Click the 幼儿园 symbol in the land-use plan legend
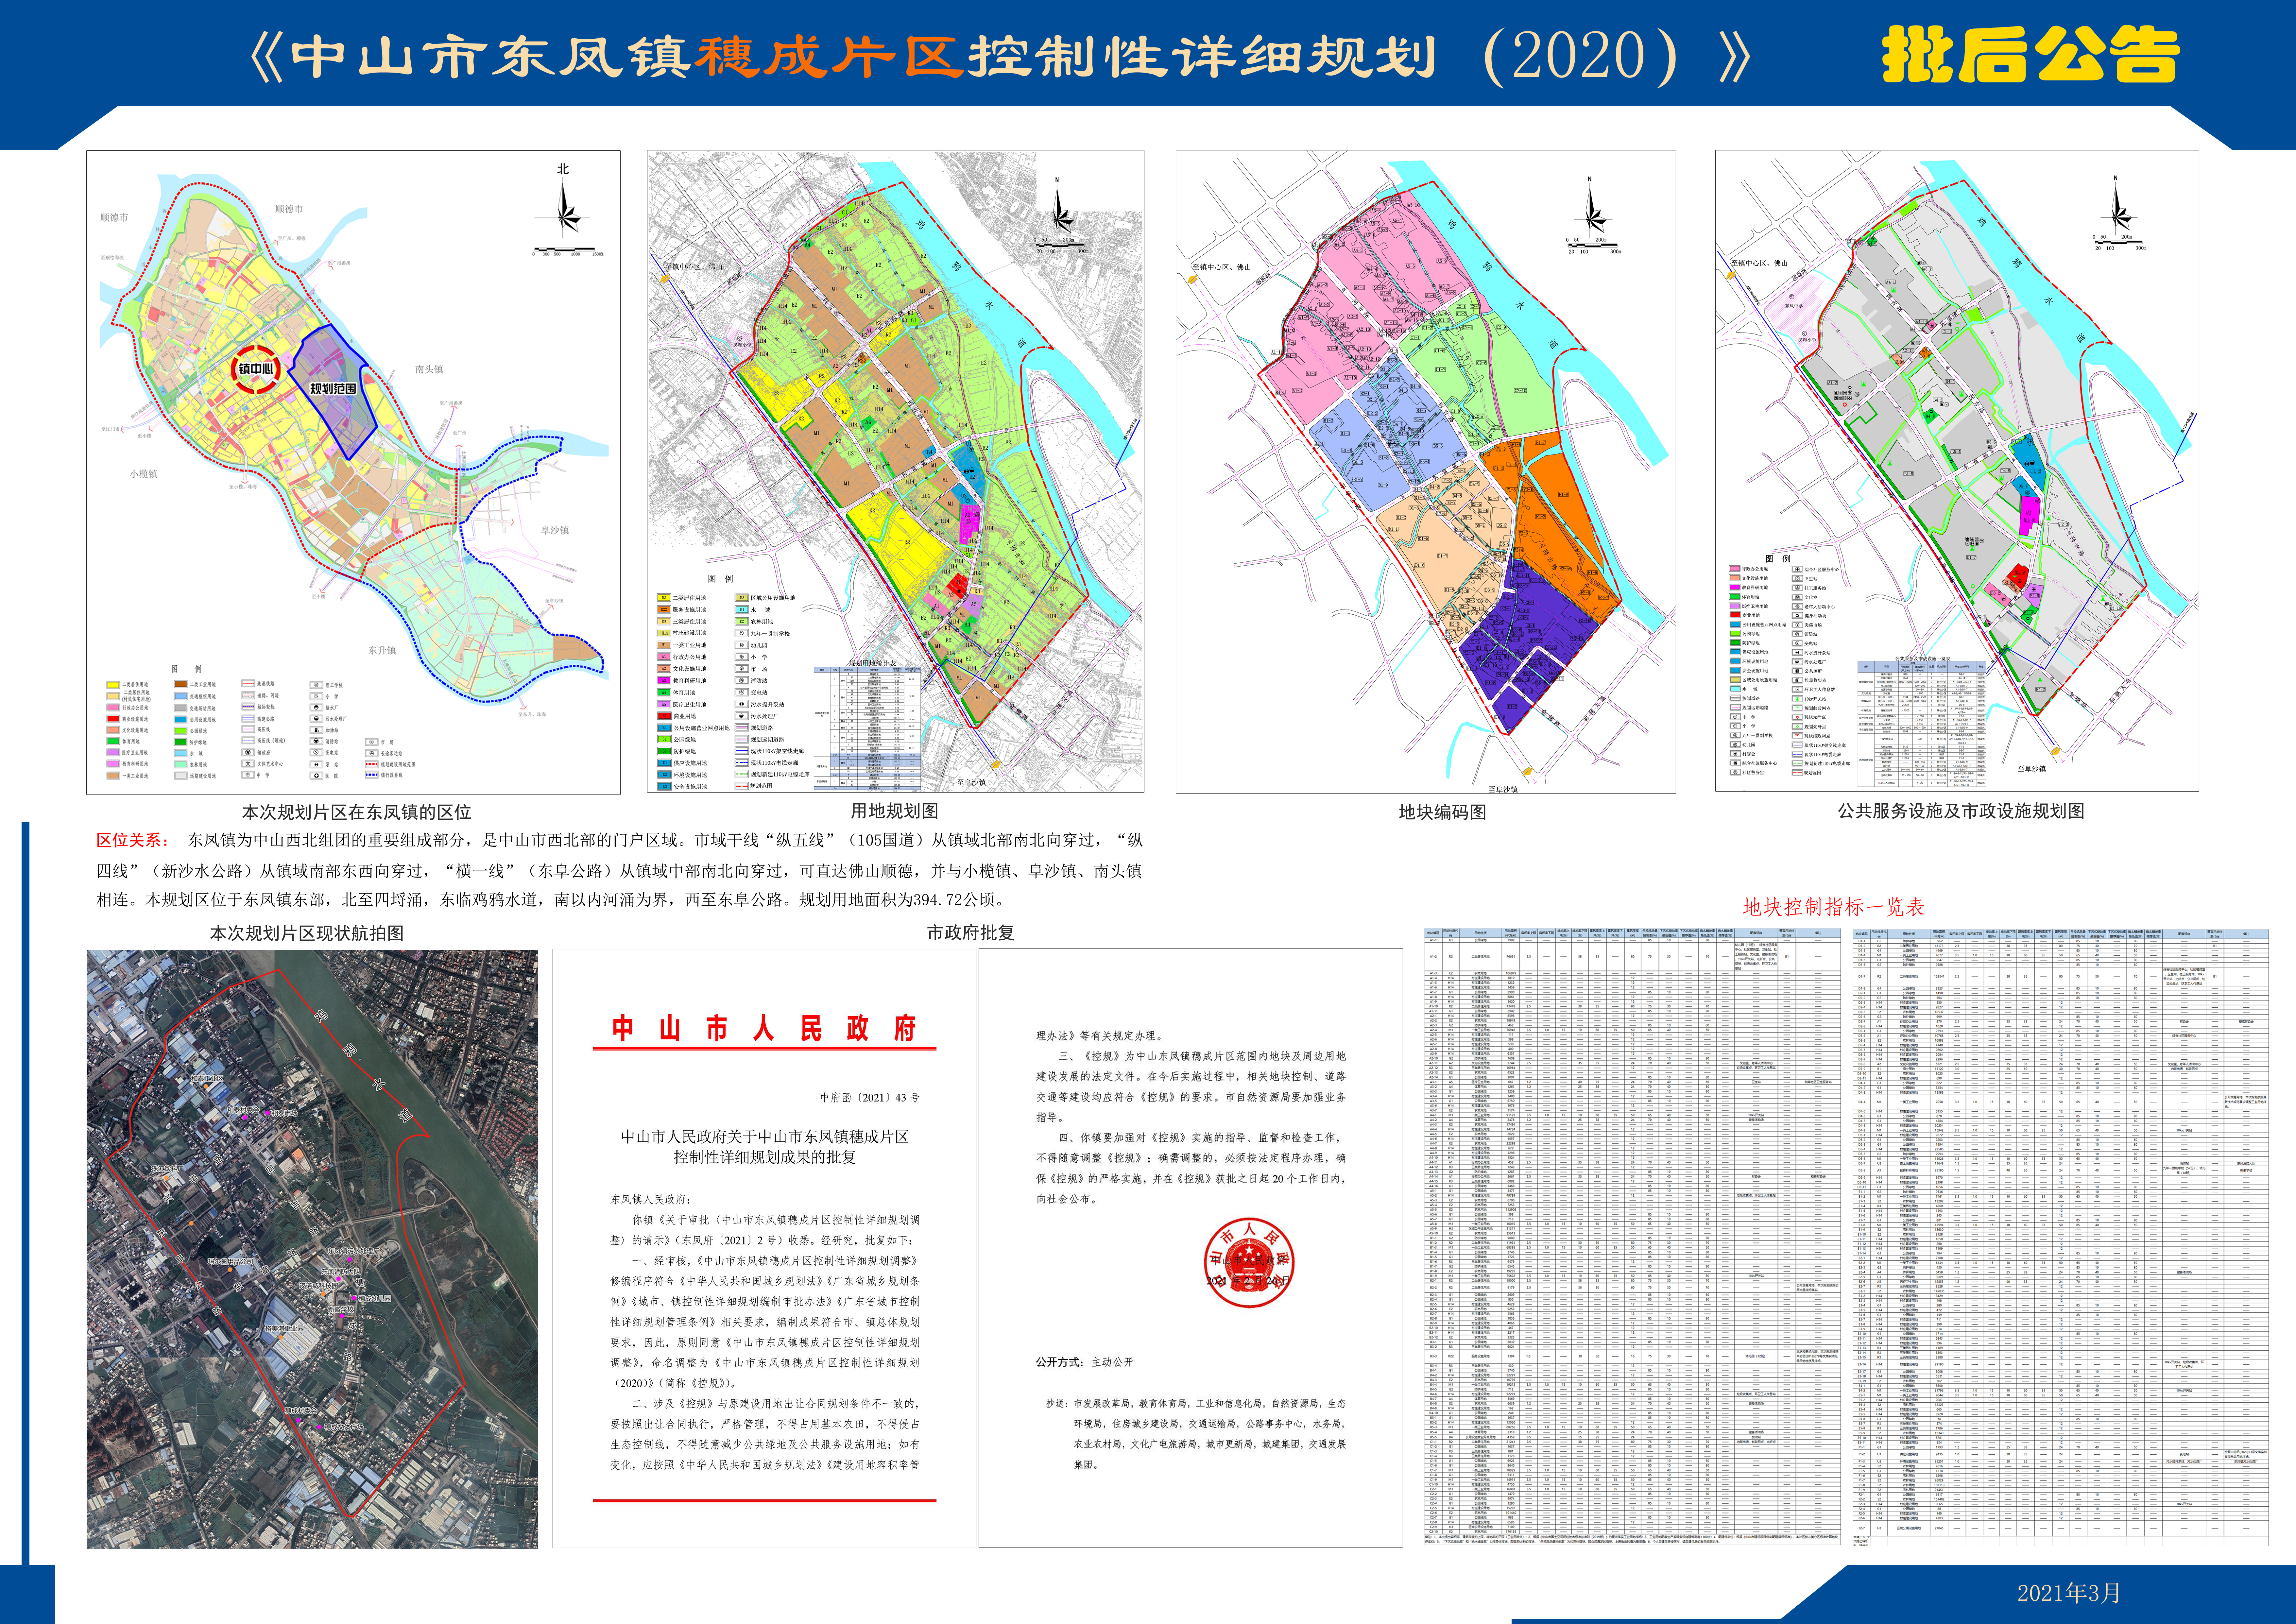This screenshot has height=1624, width=2296. 742,645
